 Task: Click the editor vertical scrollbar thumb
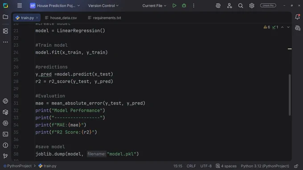[x=290, y=95]
